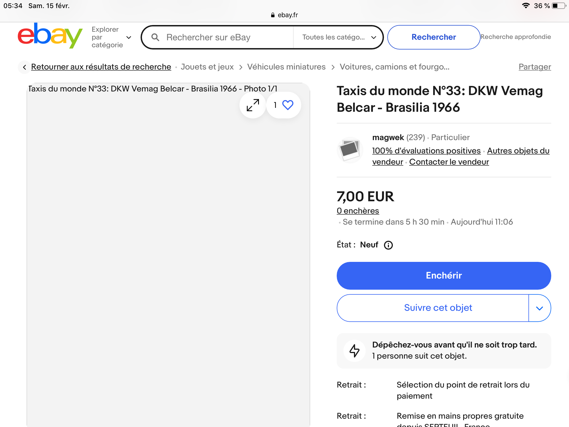Open the Véhicules miniatures breadcrumb
Image resolution: width=569 pixels, height=427 pixels.
click(286, 67)
